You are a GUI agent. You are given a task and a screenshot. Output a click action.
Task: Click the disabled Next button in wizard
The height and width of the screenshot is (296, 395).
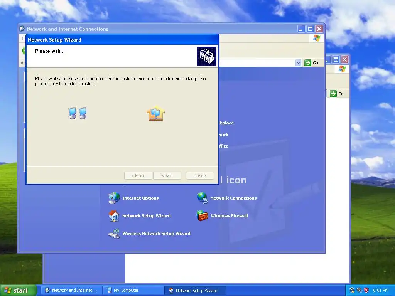pyautogui.click(x=167, y=176)
